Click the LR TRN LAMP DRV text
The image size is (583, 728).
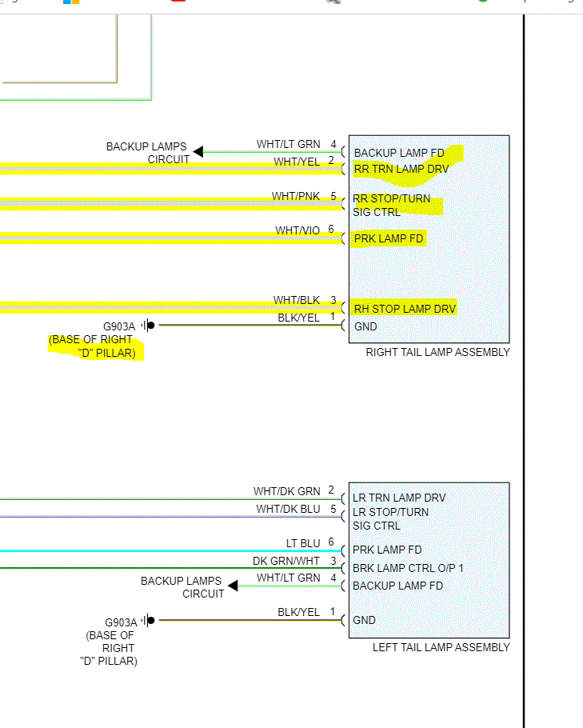click(399, 498)
